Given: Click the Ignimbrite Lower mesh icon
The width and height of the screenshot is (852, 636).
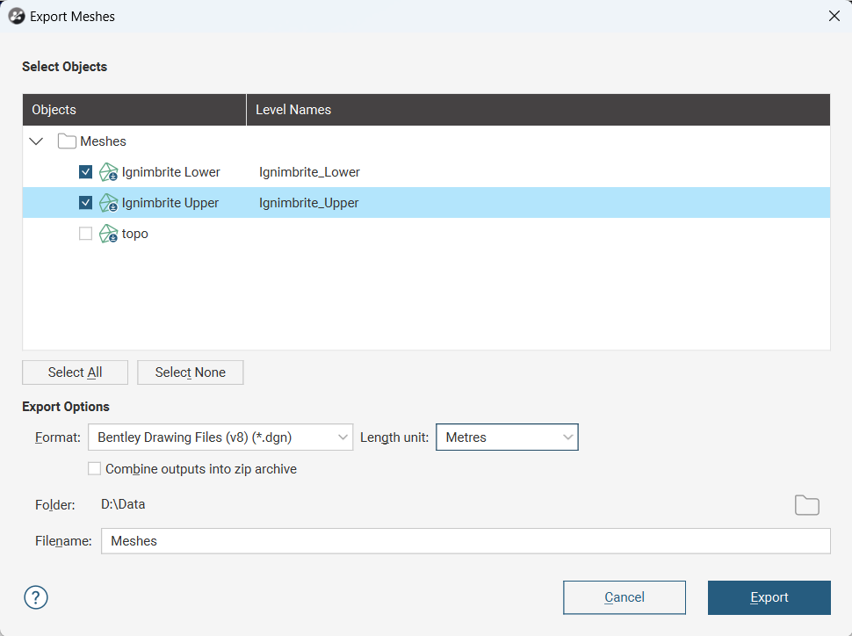Looking at the screenshot, I should tap(108, 172).
